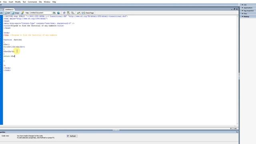Switch to Split view
The image size is (256, 144).
click(7, 13)
